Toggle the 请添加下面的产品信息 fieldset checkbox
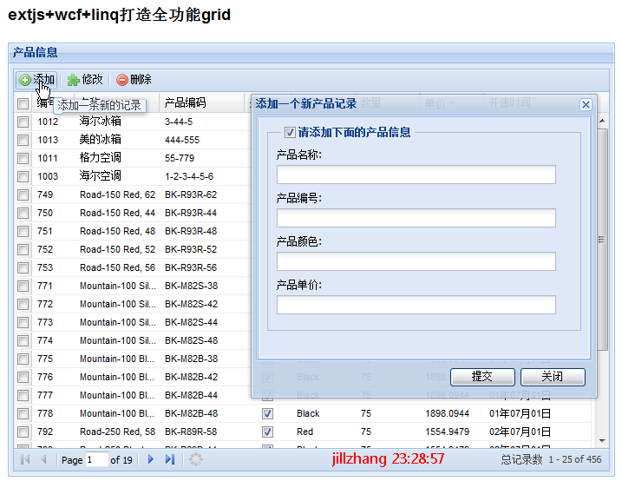Viewport: 622px width, 481px height. [290, 133]
